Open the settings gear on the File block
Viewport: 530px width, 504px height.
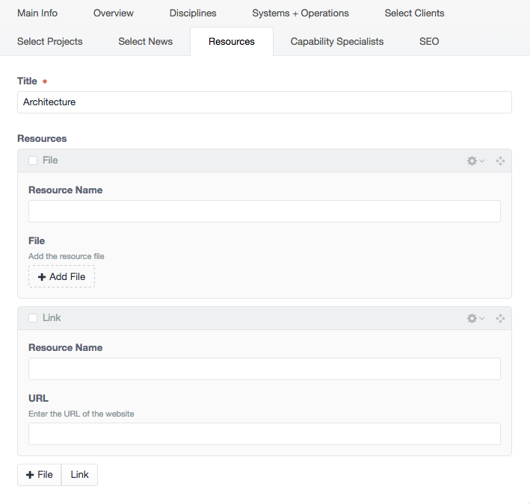coord(472,161)
